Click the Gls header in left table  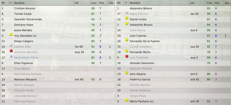[111, 3]
